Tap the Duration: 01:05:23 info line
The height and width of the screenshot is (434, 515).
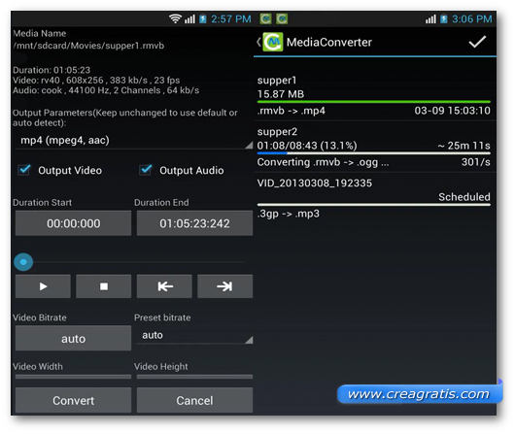(51, 70)
